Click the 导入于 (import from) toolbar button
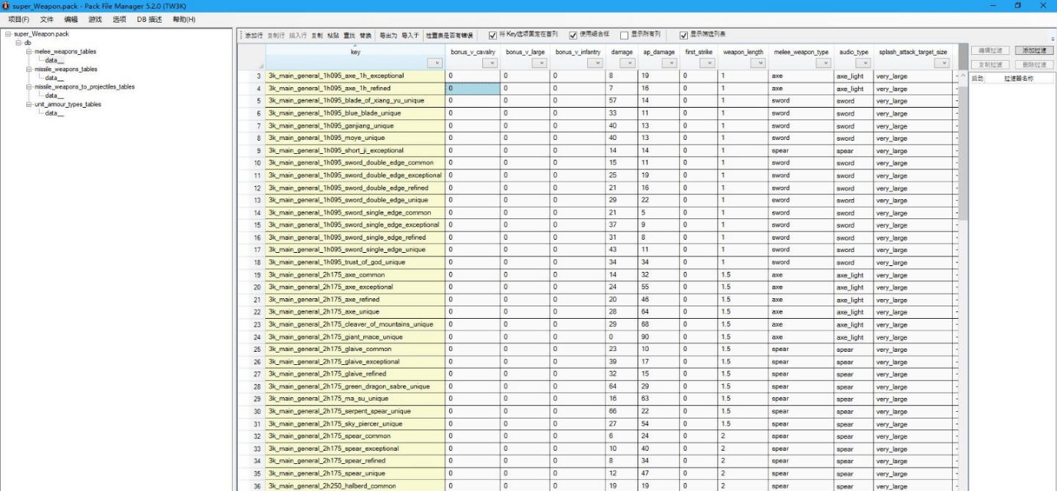Screen dimensions: 1057x491 coord(410,35)
